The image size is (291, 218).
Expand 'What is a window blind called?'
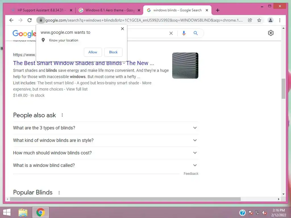click(x=106, y=165)
